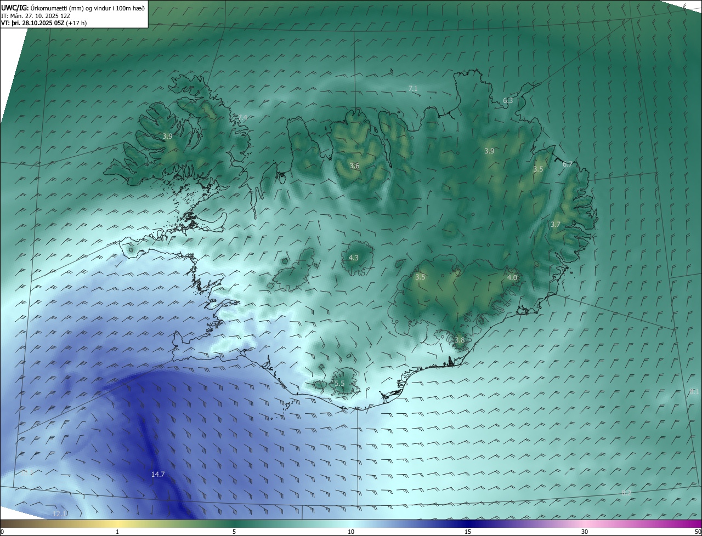The image size is (702, 536).
Task: Click the 7.4 value label
Action: pos(242,117)
